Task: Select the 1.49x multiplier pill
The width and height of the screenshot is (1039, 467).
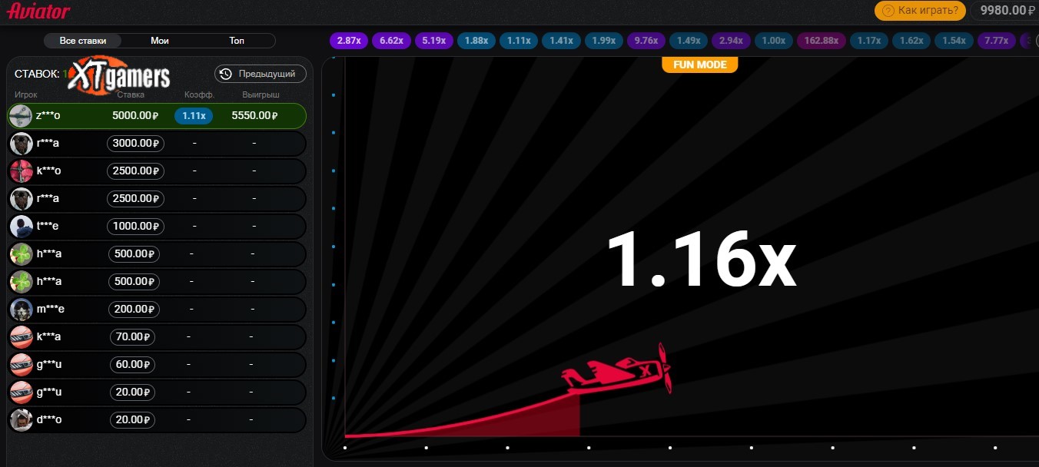Action: (689, 41)
